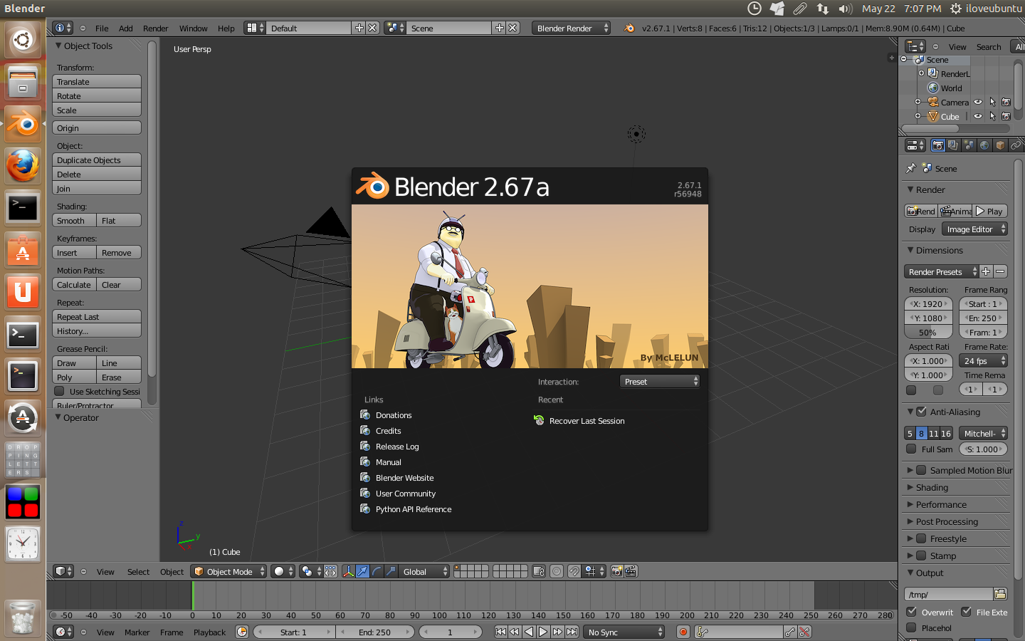
Task: Toggle the Cube selectability cursor icon
Action: coord(992,116)
